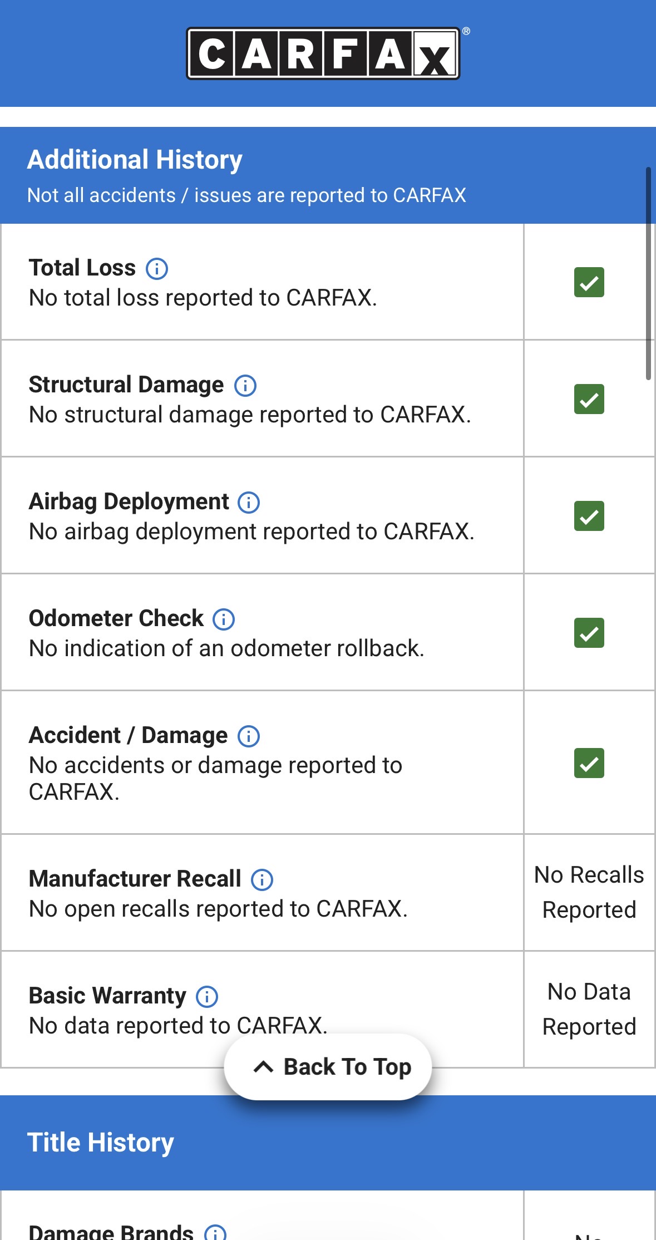Open the Airbag Deployment info icon
The width and height of the screenshot is (656, 1240).
[x=249, y=503]
